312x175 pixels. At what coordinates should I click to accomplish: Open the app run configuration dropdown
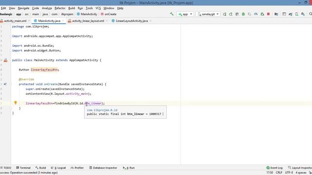tap(185, 14)
